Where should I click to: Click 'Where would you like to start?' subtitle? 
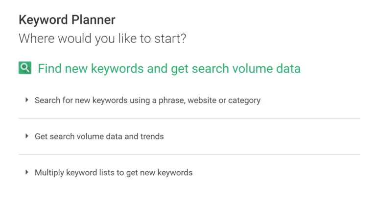click(102, 39)
